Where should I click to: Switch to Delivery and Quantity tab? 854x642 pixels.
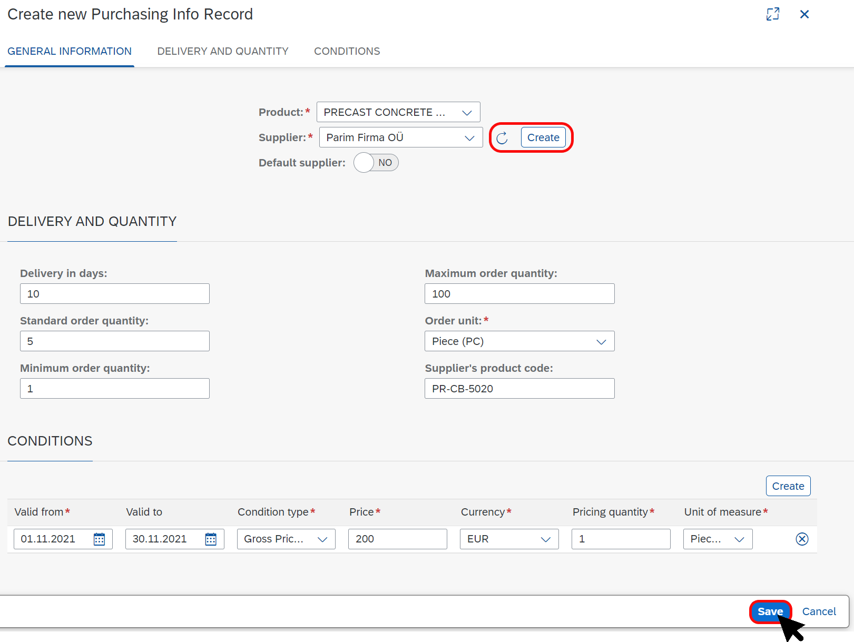coord(223,51)
